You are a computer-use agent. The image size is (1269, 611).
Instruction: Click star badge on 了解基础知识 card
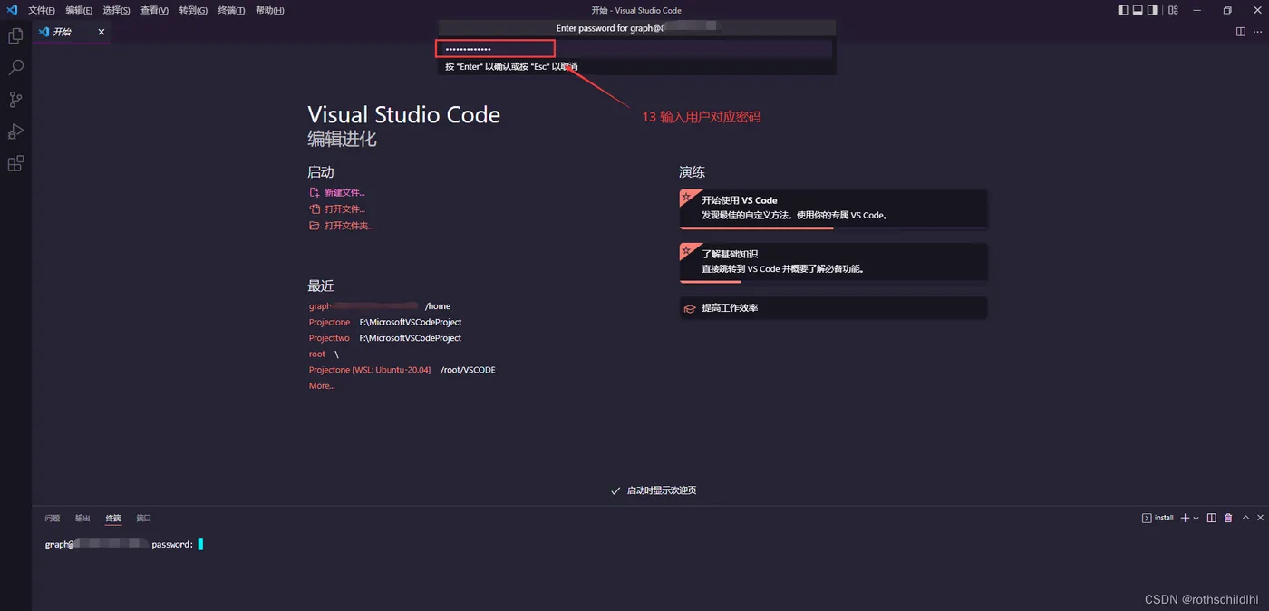[x=686, y=250]
